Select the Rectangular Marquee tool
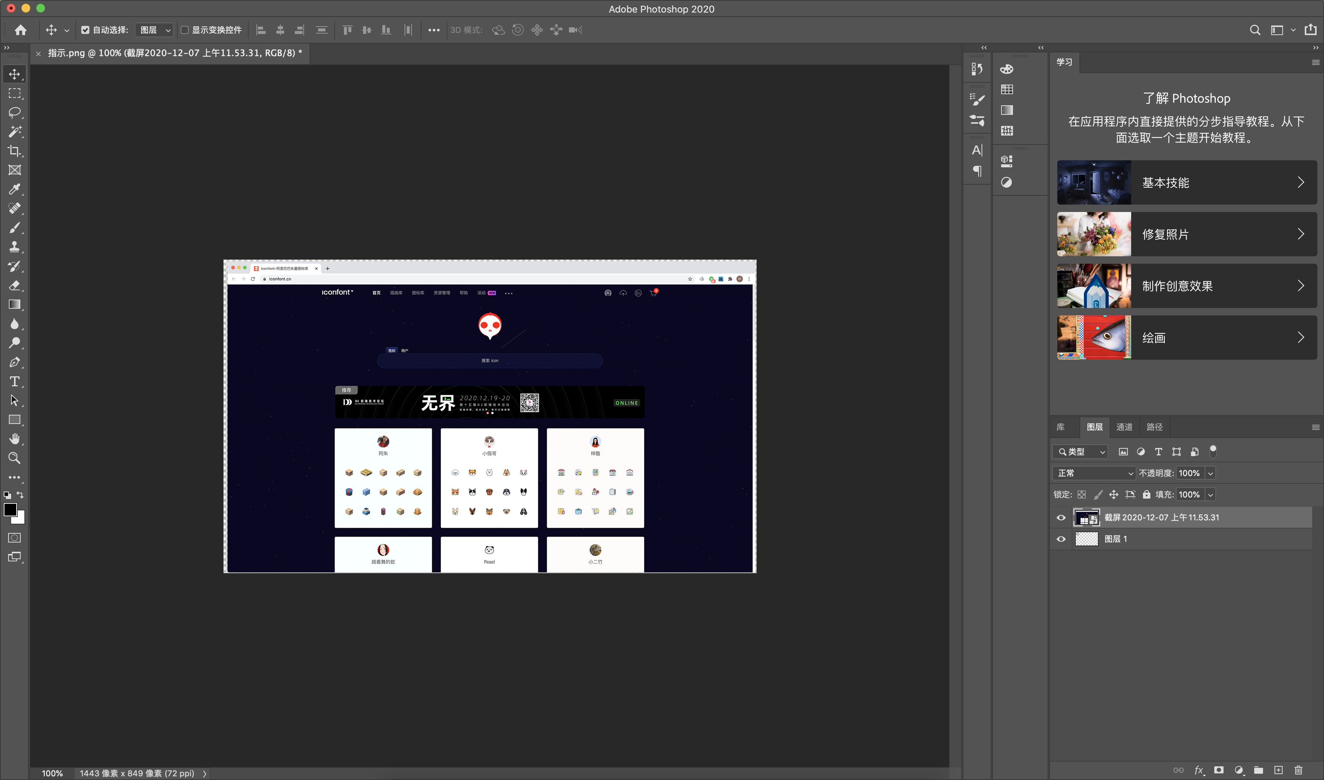This screenshot has height=780, width=1324. [15, 93]
